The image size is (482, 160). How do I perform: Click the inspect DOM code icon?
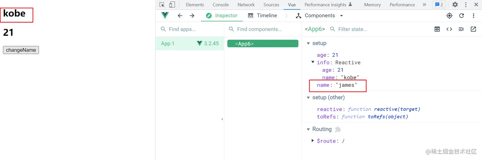coord(449,29)
